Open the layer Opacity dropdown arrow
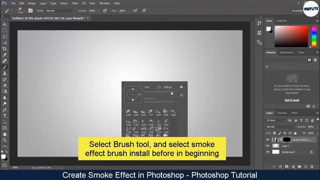This screenshot has width=320, height=180. point(317,126)
